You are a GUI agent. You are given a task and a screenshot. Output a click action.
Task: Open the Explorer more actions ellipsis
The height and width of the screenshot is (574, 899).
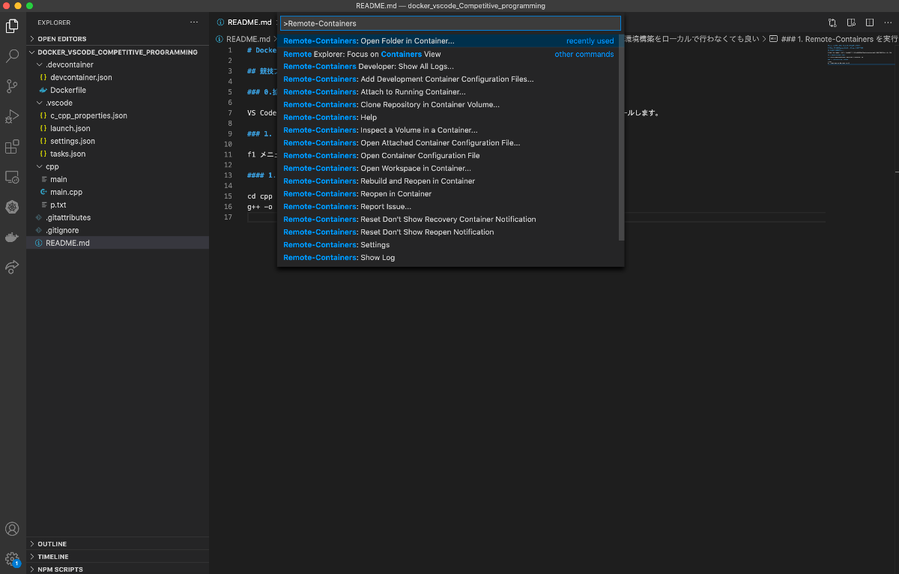coord(194,22)
